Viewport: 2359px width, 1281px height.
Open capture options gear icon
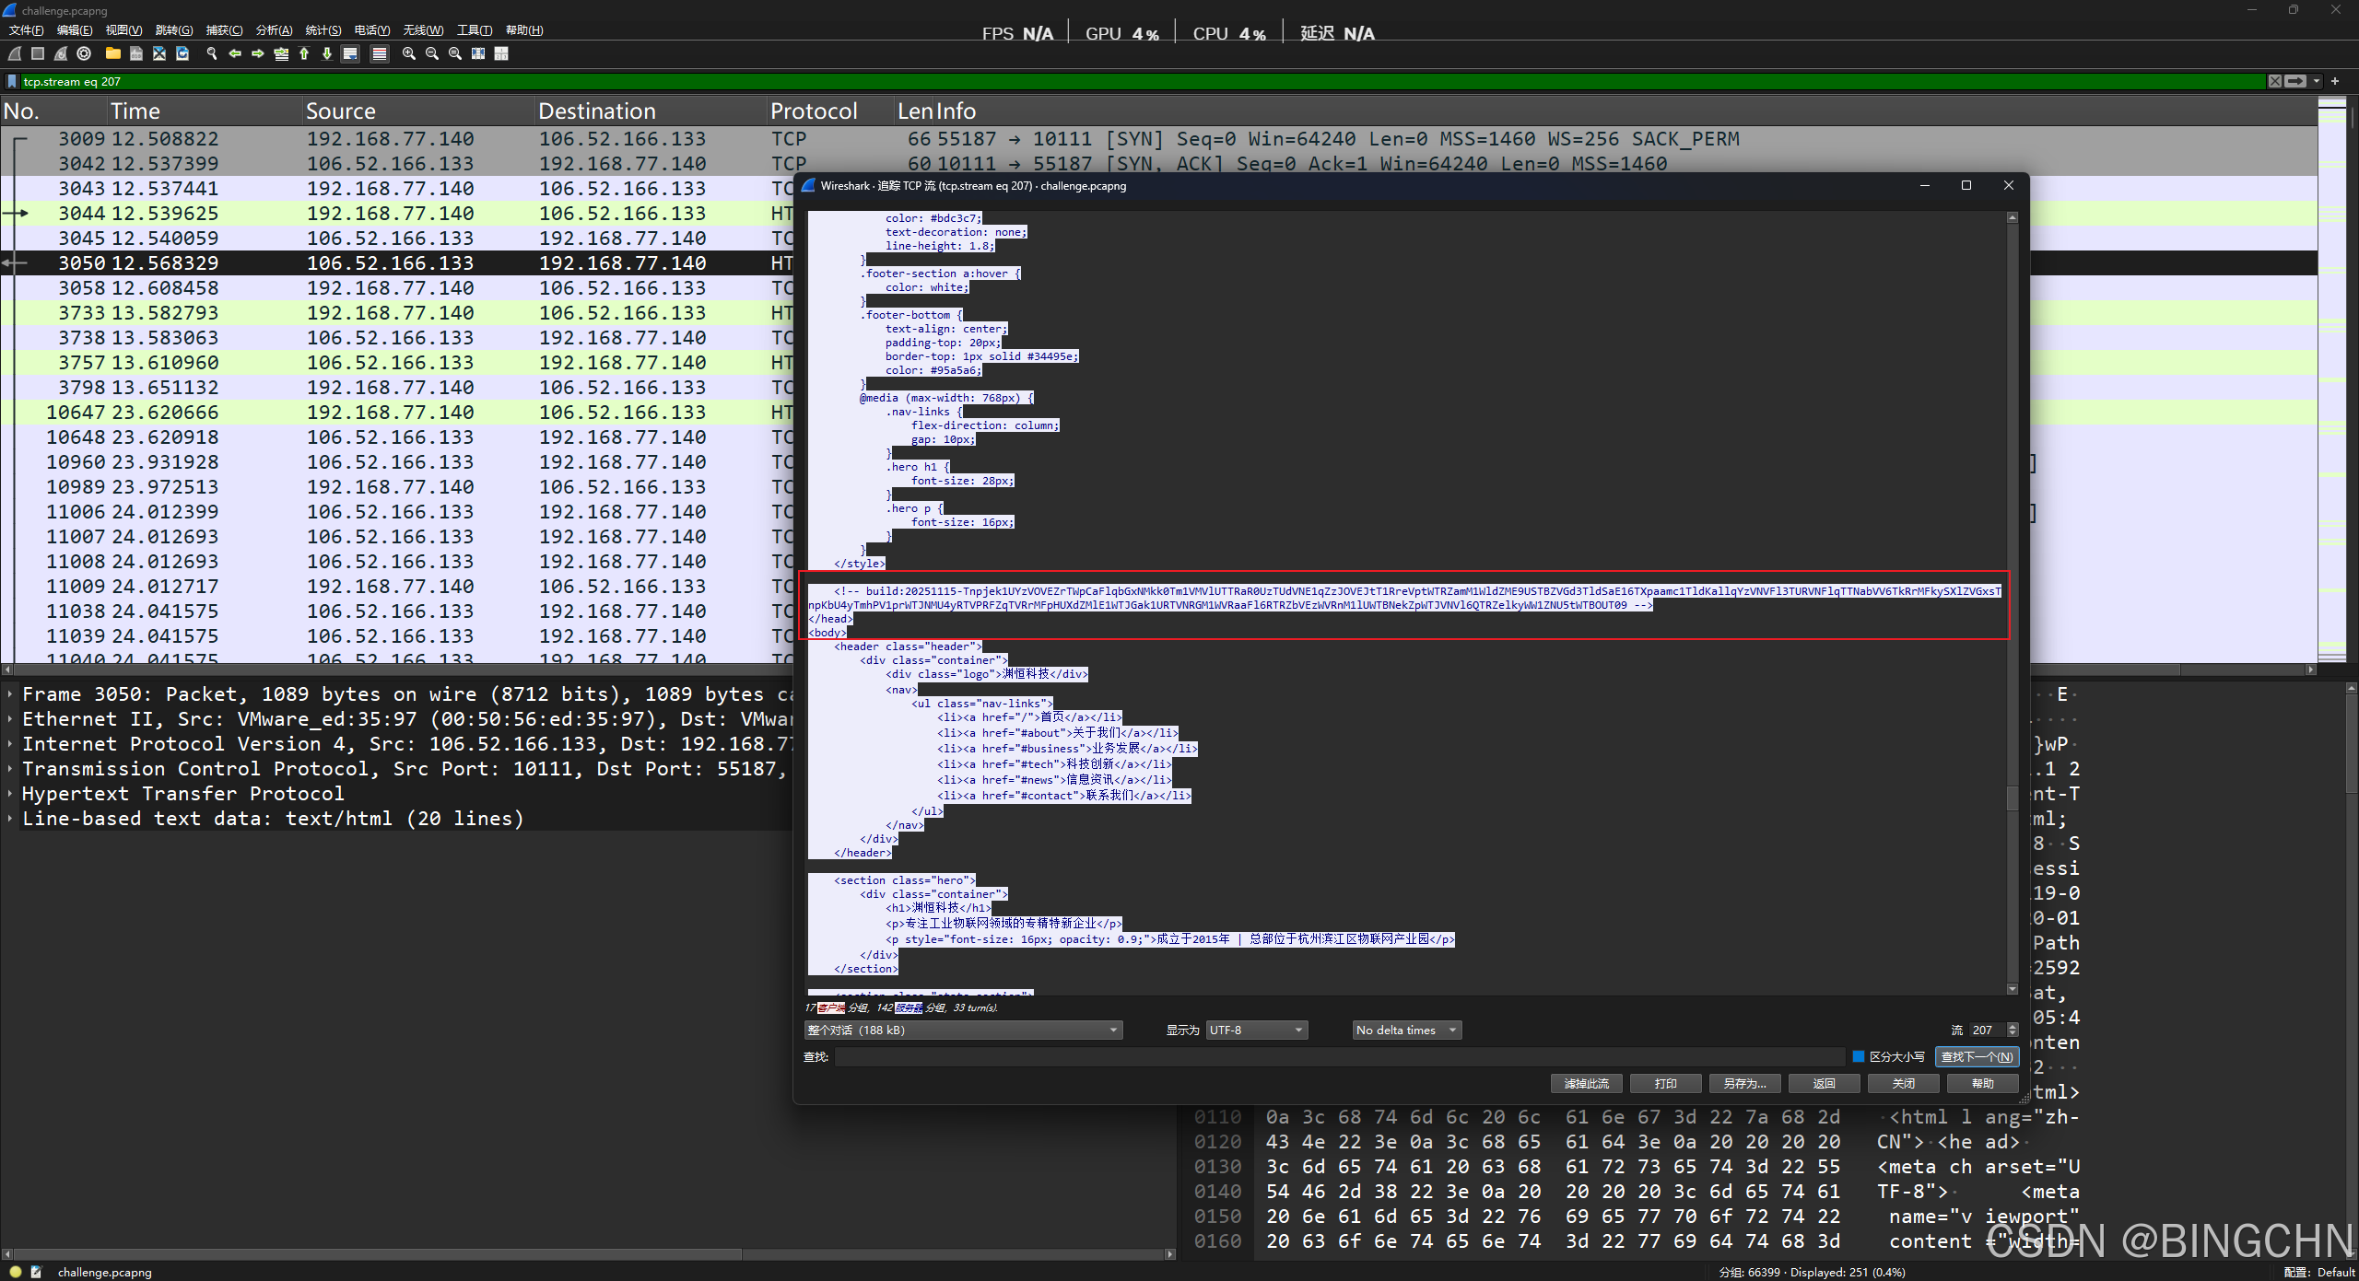coord(84,53)
